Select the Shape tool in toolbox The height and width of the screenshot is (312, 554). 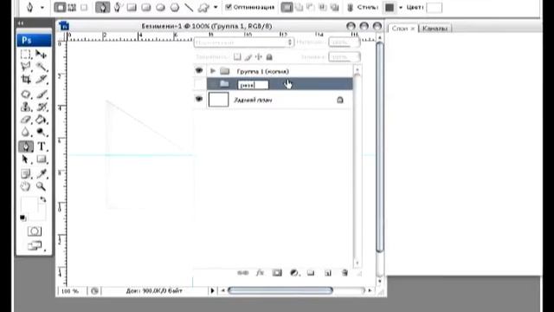[x=41, y=159]
